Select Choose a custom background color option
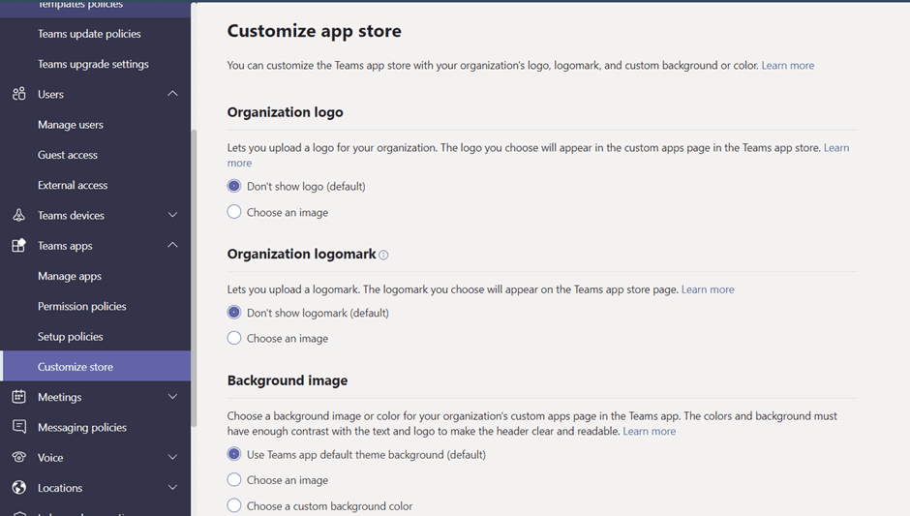Image resolution: width=910 pixels, height=516 pixels. [234, 505]
